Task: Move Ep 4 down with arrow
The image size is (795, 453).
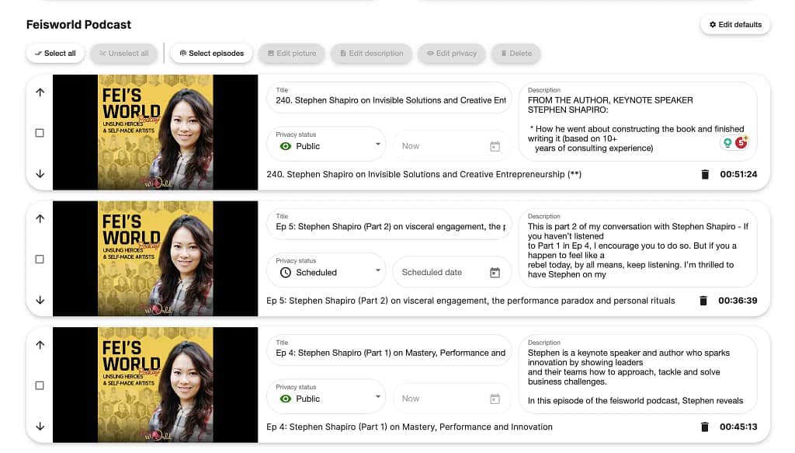Action: [x=40, y=426]
